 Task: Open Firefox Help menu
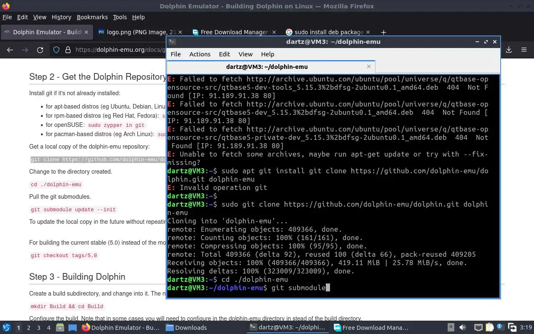(x=138, y=17)
